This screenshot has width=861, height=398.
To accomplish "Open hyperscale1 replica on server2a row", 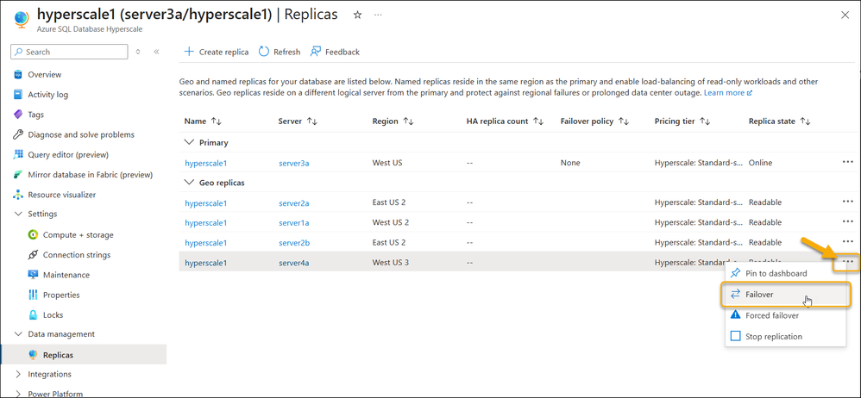I will pos(206,202).
